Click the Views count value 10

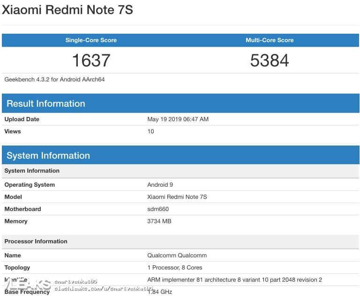[150, 131]
